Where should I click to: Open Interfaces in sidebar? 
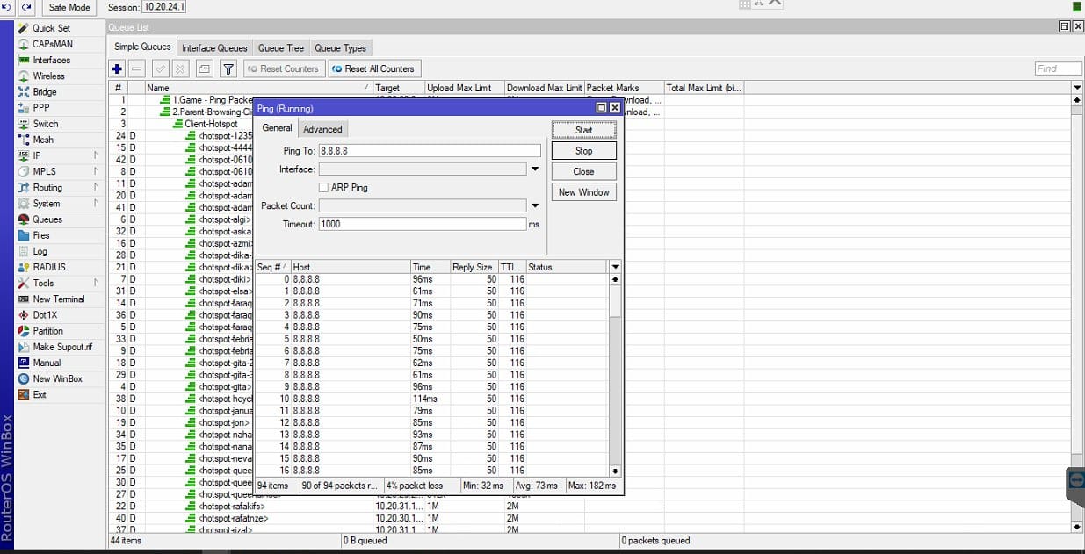point(53,60)
